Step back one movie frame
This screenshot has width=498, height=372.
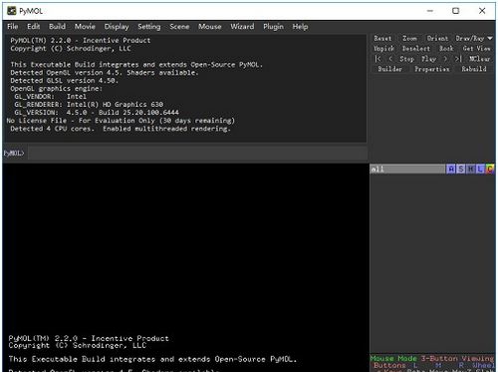tap(390, 59)
